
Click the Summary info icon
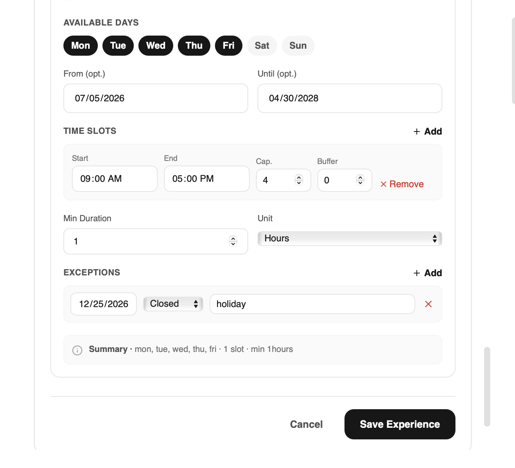tap(77, 350)
